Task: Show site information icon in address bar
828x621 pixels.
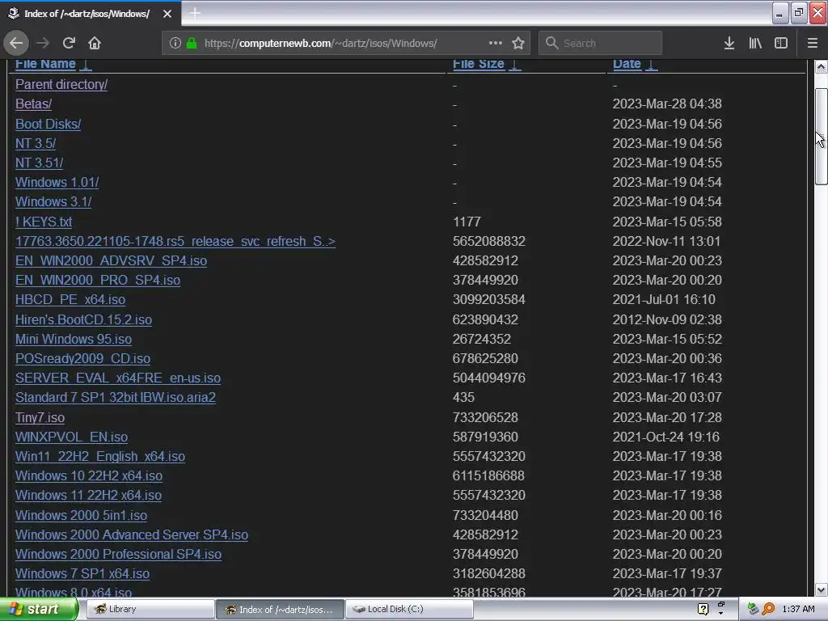Action: pyautogui.click(x=175, y=44)
